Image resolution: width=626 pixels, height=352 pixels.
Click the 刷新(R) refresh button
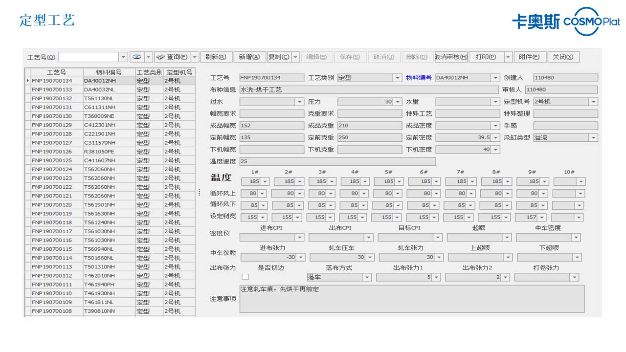216,57
